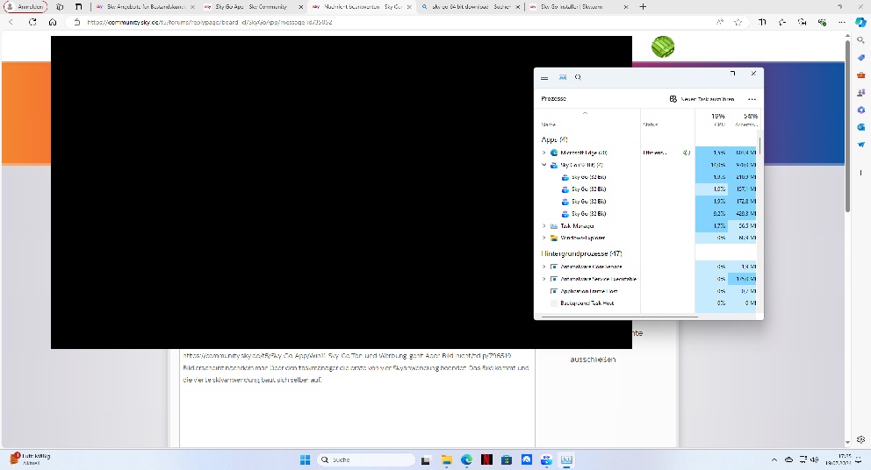Expand Antimalware Service Executable entry

[x=544, y=279]
